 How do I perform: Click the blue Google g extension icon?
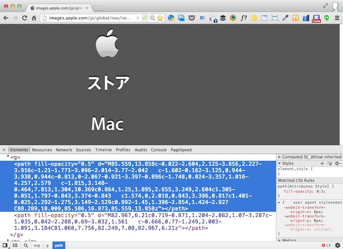(306, 18)
